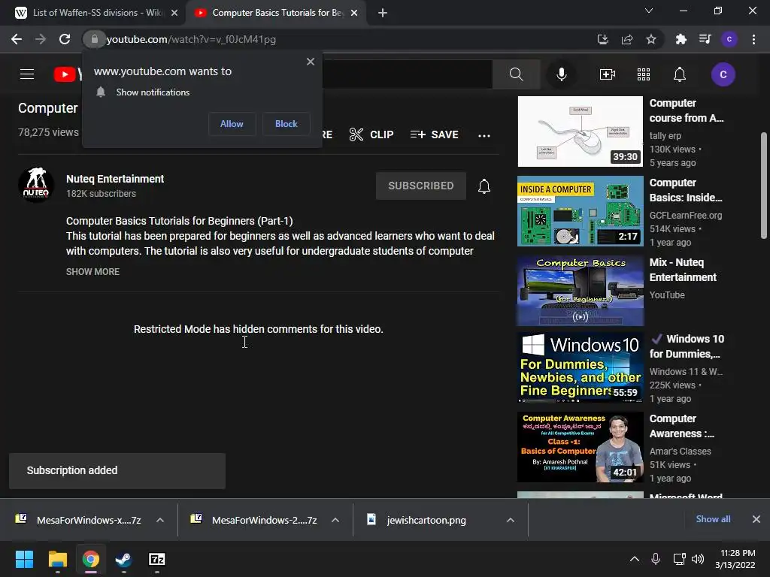Viewport: 770px width, 577px height.
Task: Open the YouTube account avatar menu
Action: click(723, 74)
